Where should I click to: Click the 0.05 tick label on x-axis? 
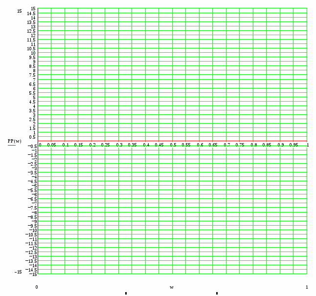(x=51, y=145)
